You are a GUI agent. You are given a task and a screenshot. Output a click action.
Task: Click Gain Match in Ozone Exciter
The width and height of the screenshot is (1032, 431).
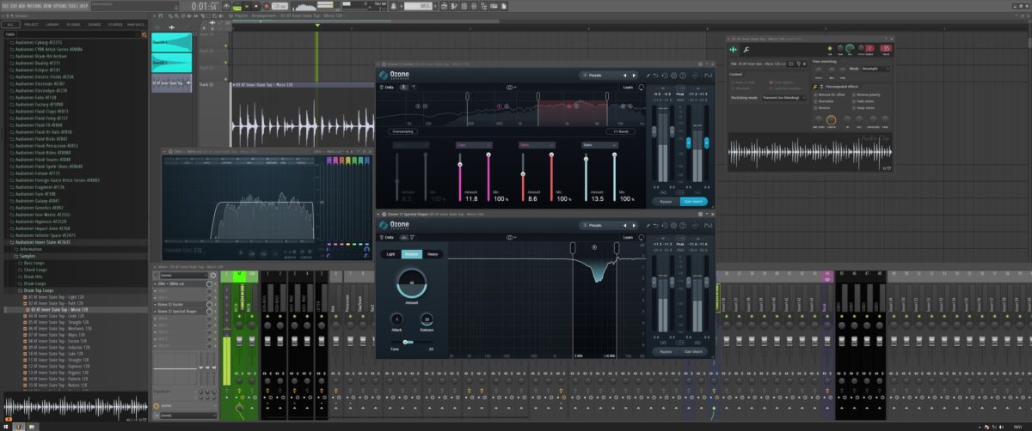coord(693,201)
